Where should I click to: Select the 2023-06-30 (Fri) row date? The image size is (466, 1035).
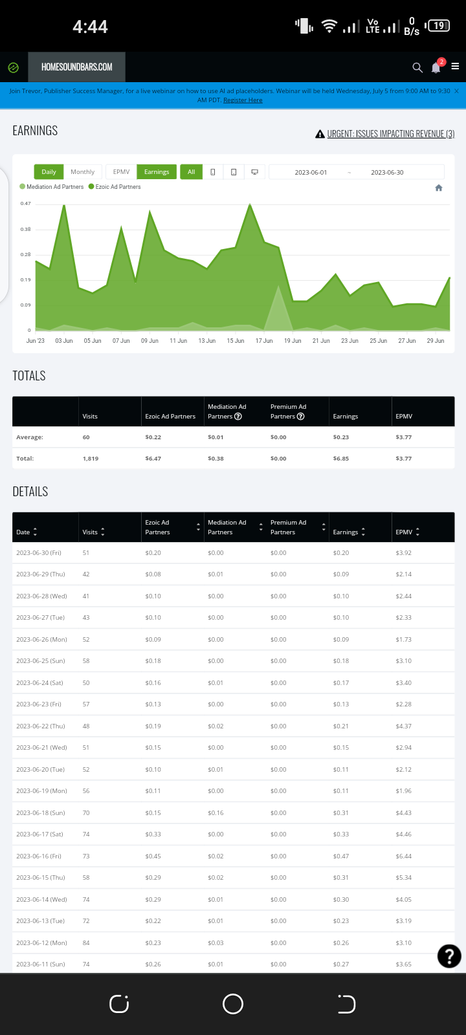pyautogui.click(x=39, y=553)
